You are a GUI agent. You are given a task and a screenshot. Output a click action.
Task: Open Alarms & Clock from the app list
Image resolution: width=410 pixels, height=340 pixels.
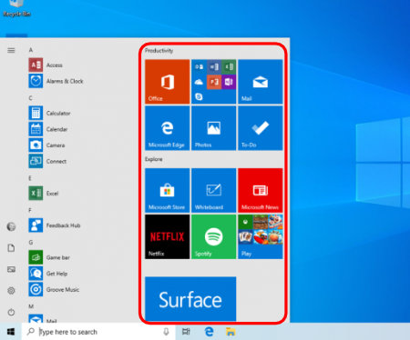point(56,81)
